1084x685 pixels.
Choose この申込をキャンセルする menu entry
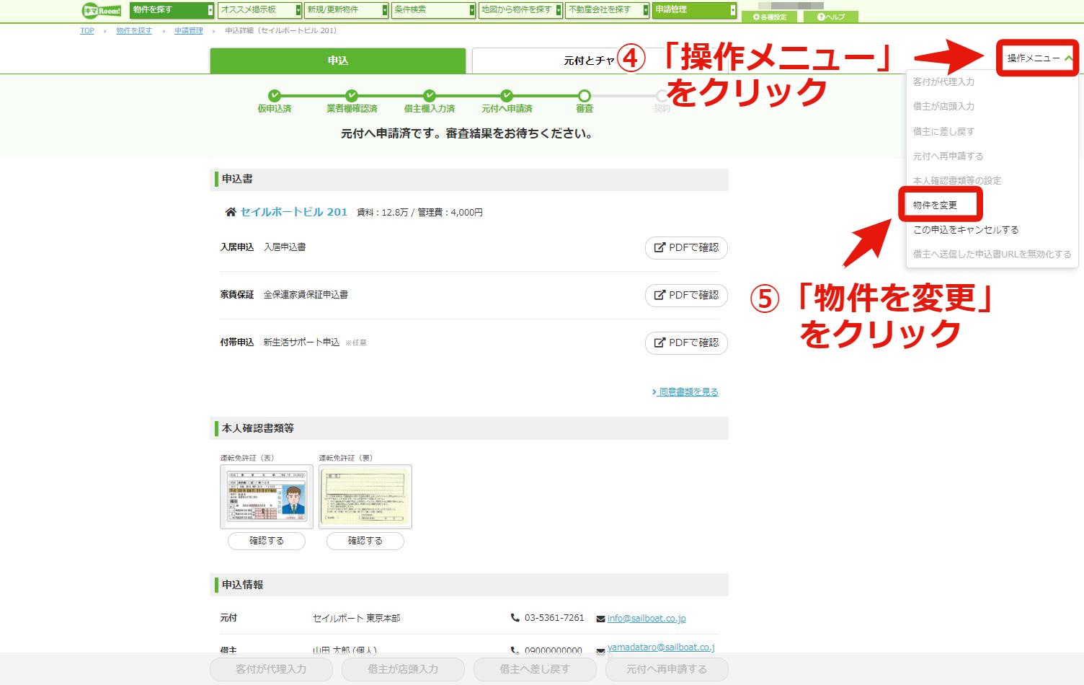point(966,229)
